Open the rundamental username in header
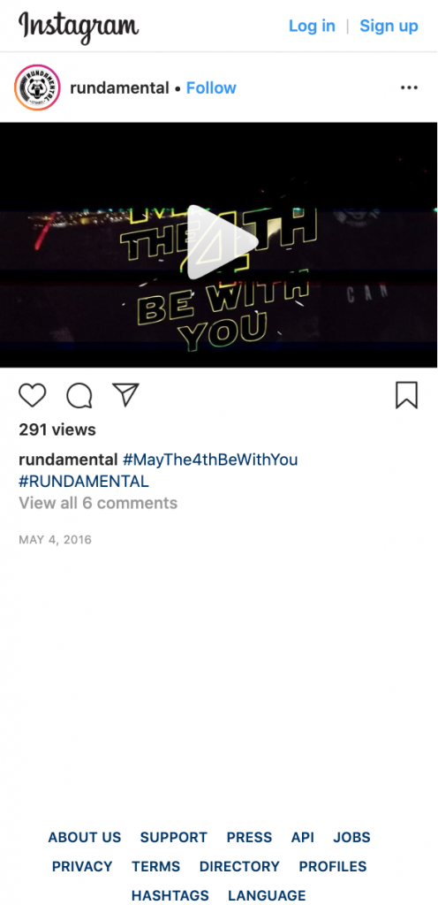438x905 pixels. (x=119, y=87)
